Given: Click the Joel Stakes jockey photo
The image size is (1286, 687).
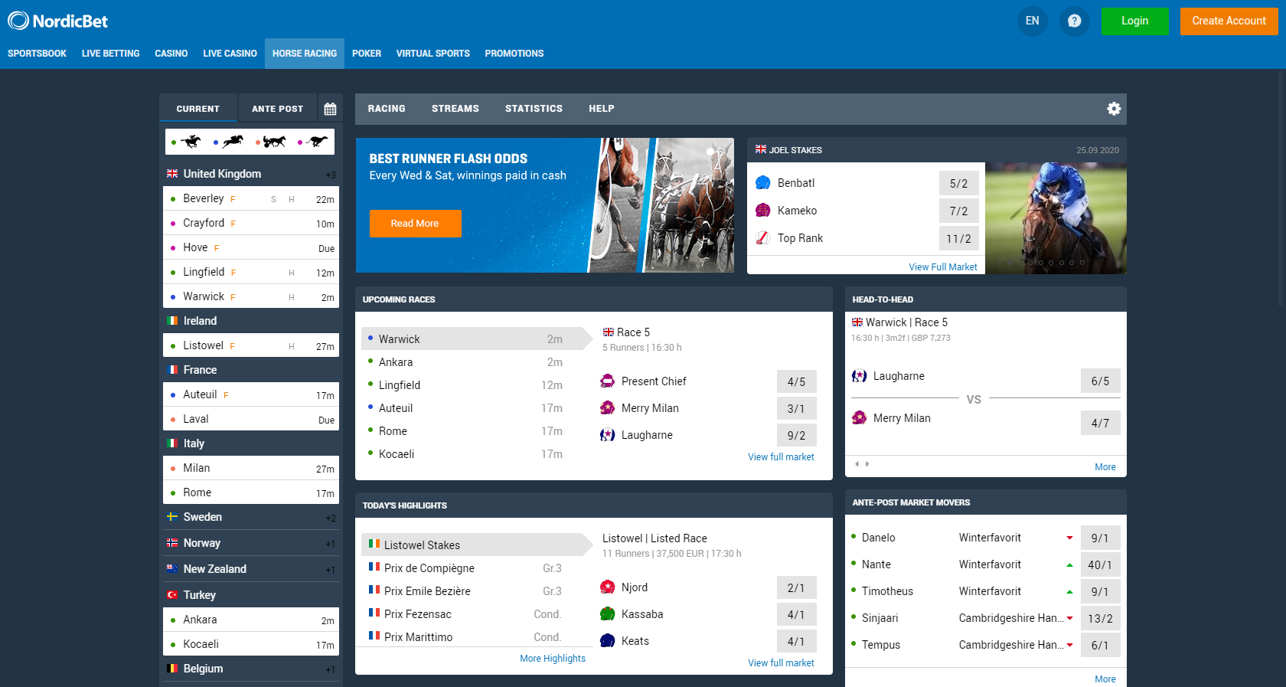Looking at the screenshot, I should (x=1055, y=218).
